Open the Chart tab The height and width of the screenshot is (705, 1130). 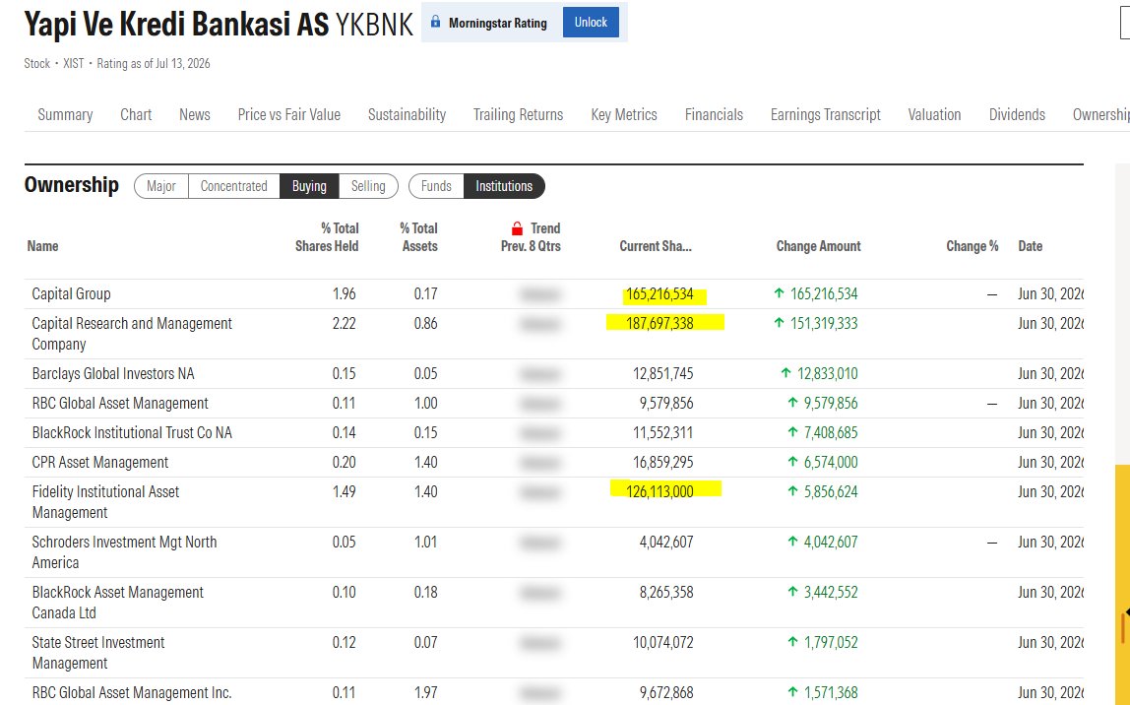(x=136, y=114)
